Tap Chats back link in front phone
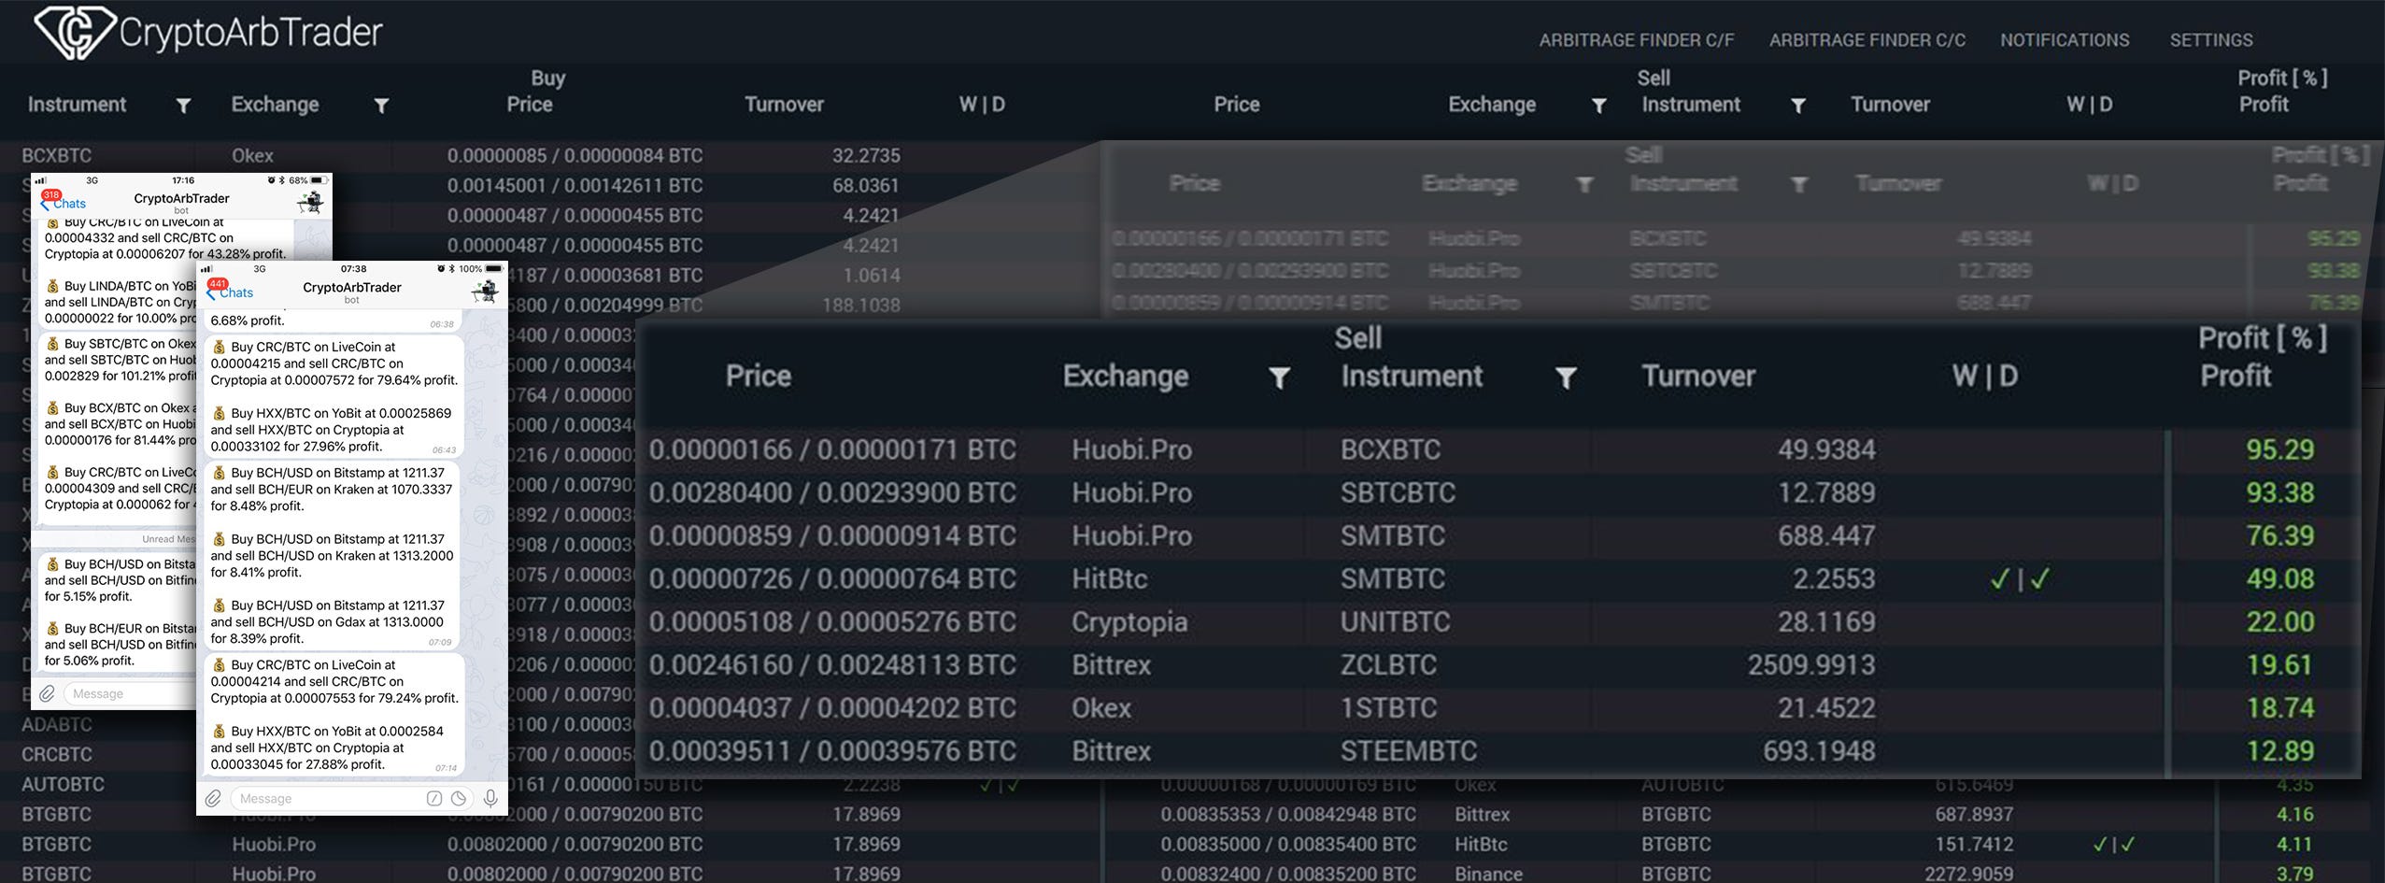This screenshot has width=2385, height=883. [232, 292]
